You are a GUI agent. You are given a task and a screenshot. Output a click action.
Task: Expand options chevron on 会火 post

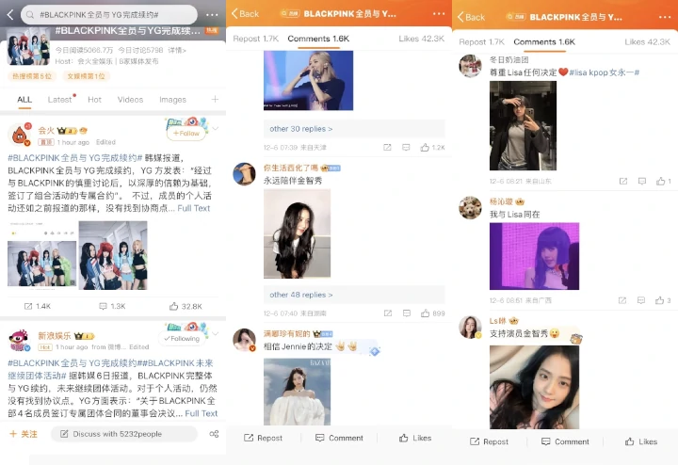(216, 129)
